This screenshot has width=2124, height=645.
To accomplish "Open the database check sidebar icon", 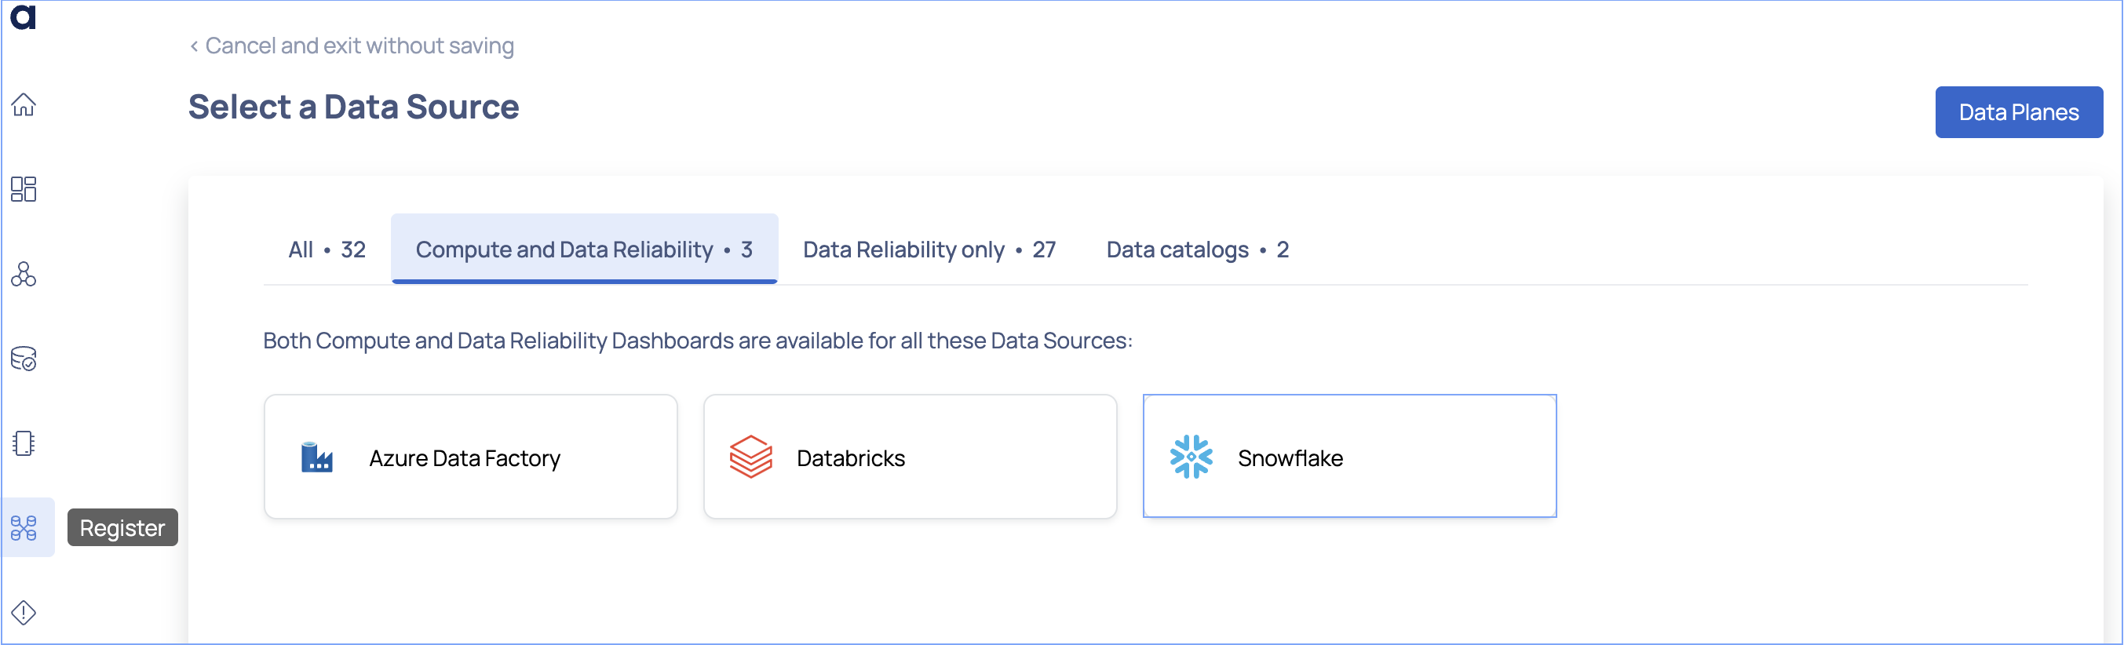I will [x=23, y=359].
